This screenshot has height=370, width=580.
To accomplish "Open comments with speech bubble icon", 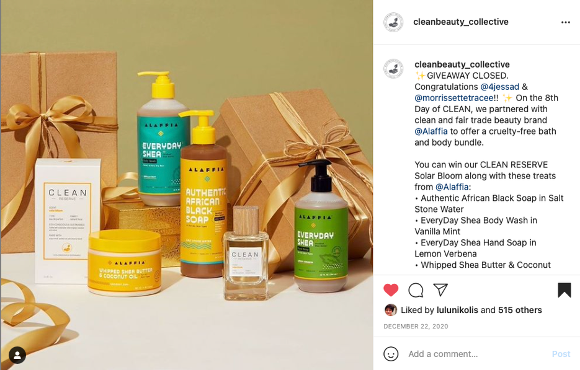I will (x=416, y=290).
